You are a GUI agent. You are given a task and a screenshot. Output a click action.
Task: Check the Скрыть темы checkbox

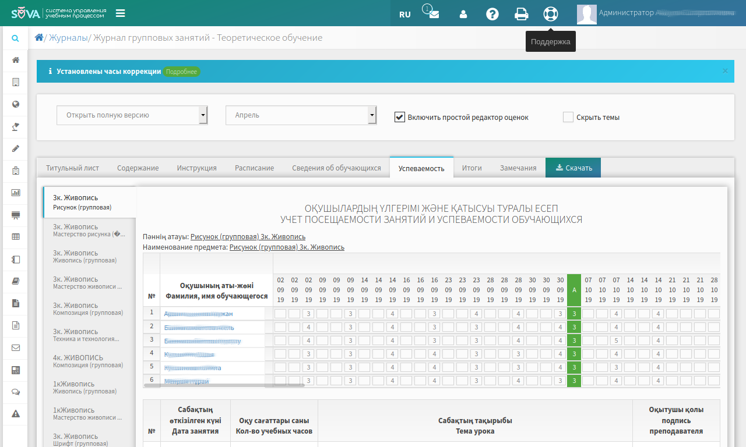tap(568, 117)
